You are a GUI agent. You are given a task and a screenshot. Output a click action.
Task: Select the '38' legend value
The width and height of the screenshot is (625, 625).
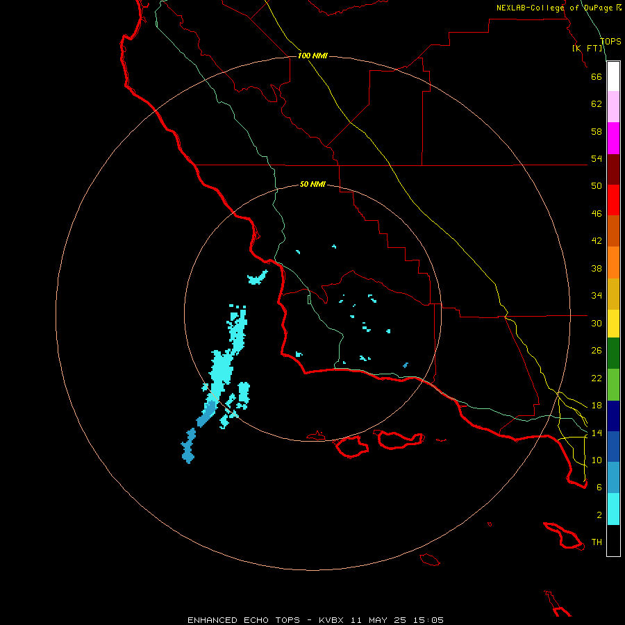597,268
